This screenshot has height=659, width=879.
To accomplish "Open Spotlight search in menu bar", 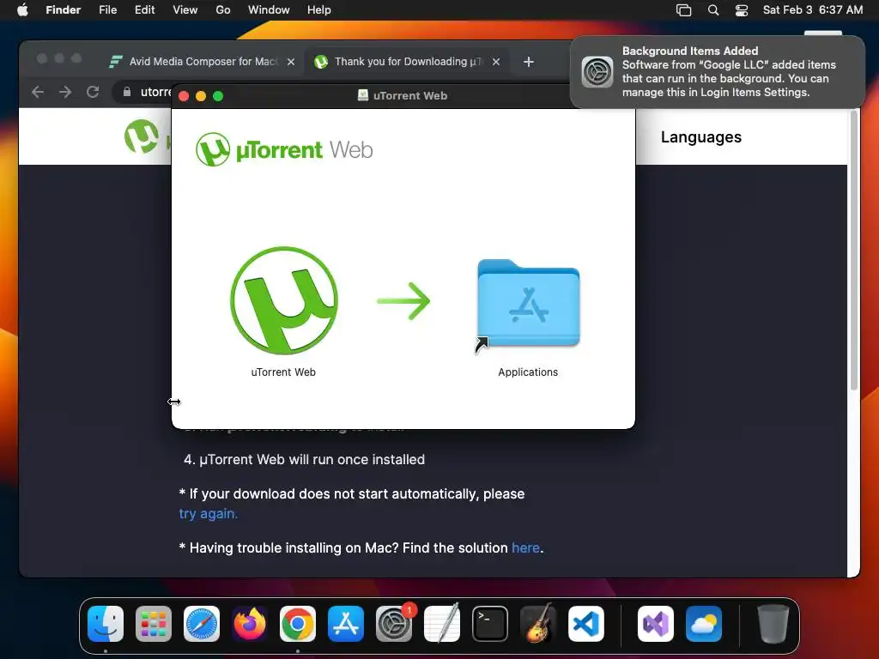I will (x=713, y=10).
